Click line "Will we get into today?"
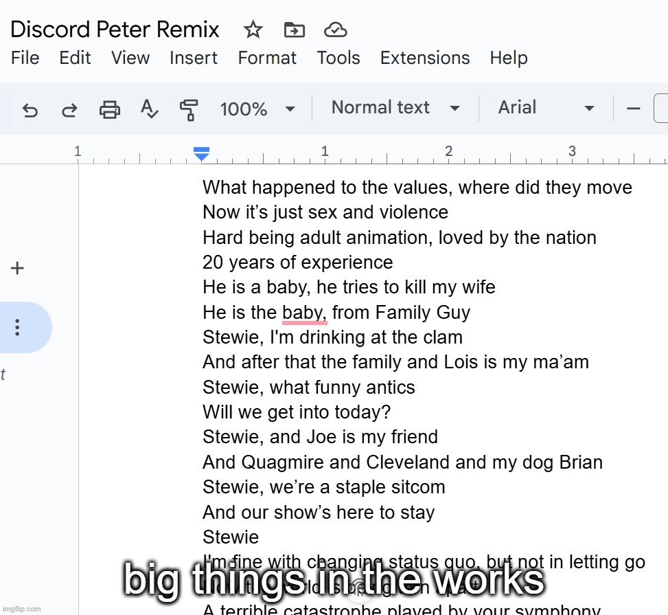Viewport: 668px width, 615px height. [x=297, y=412]
